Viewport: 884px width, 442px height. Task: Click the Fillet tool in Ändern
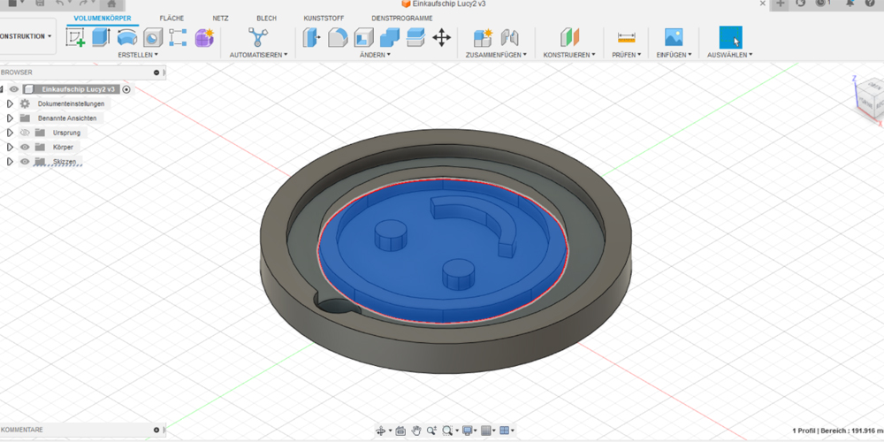point(338,37)
